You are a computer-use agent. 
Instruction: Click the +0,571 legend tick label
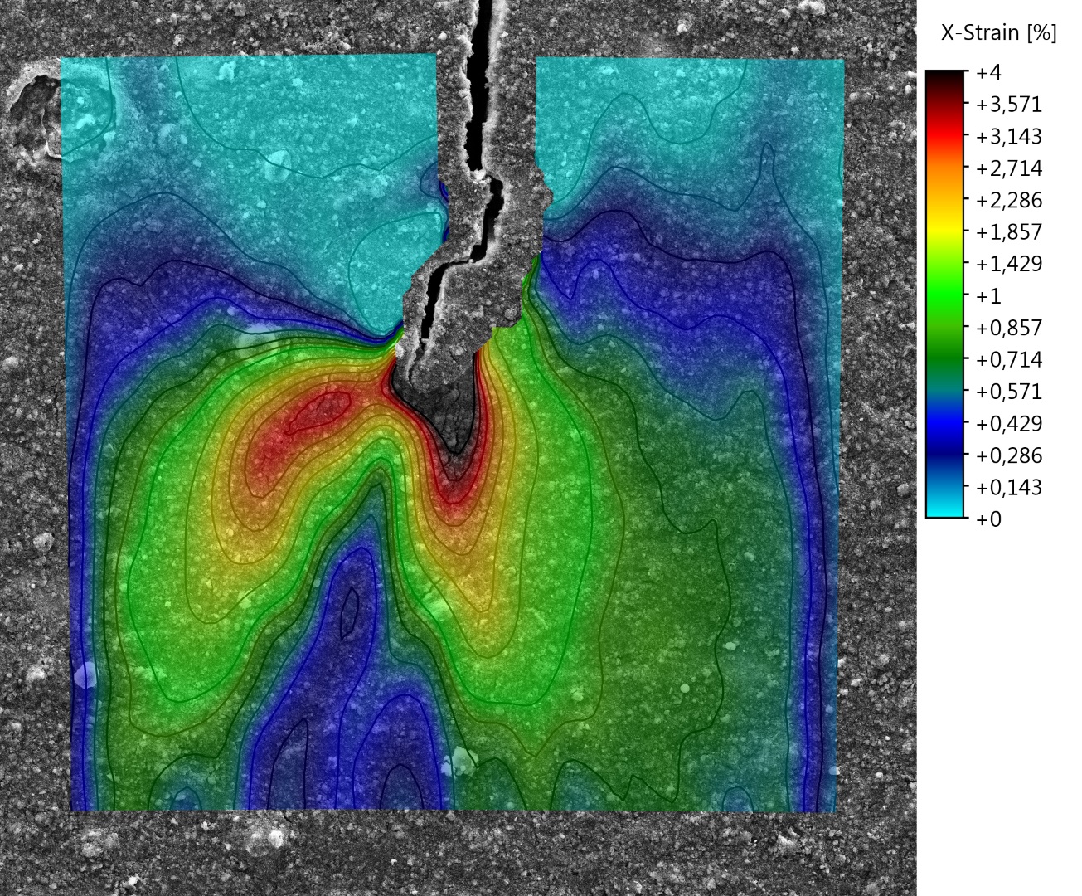click(x=1008, y=392)
